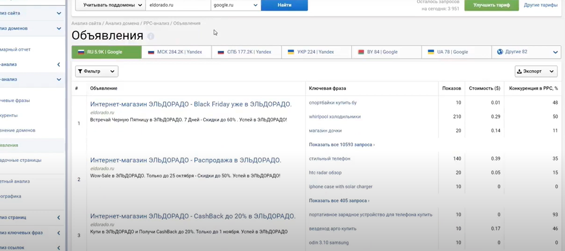Click the keyword htc radar обзор

click(x=325, y=173)
